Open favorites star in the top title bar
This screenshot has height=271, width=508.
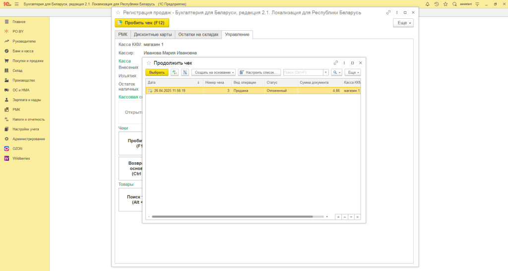445,4
